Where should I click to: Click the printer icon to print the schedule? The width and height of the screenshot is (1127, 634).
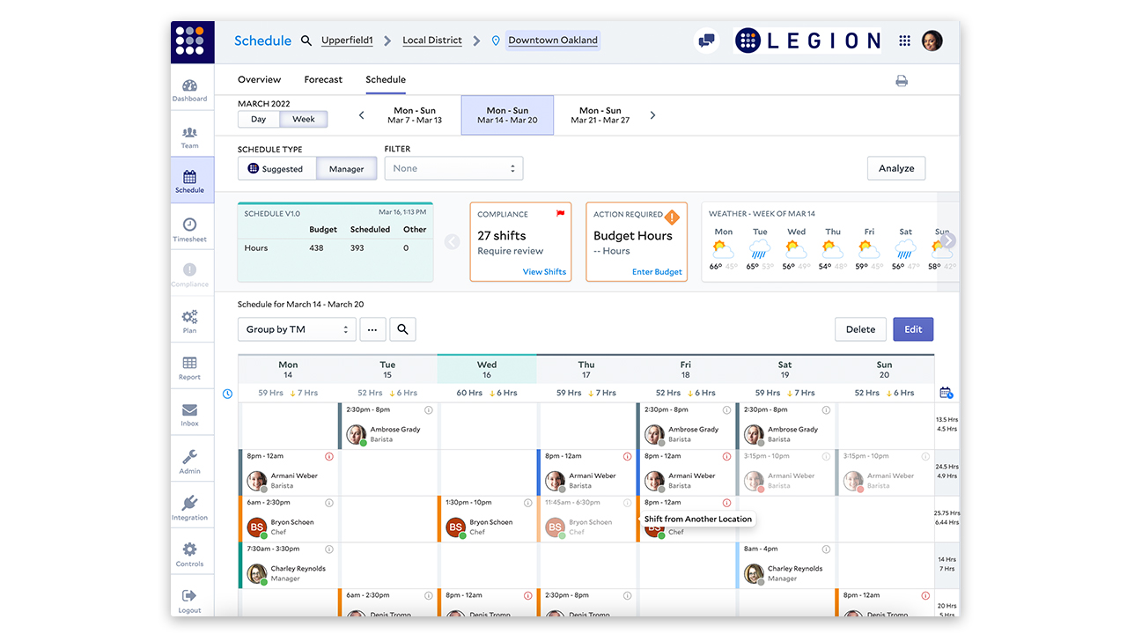pyautogui.click(x=901, y=80)
